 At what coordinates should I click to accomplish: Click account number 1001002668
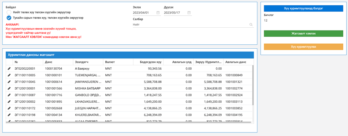[x=54, y=108]
